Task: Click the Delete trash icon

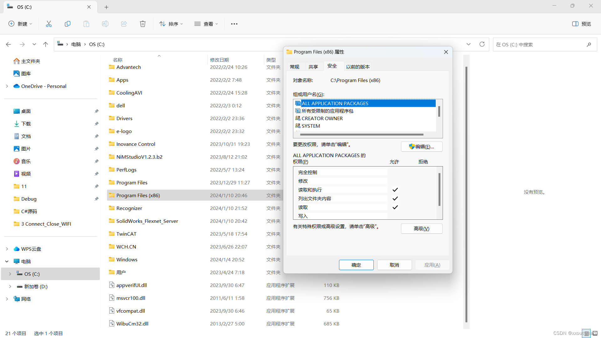Action: tap(143, 24)
